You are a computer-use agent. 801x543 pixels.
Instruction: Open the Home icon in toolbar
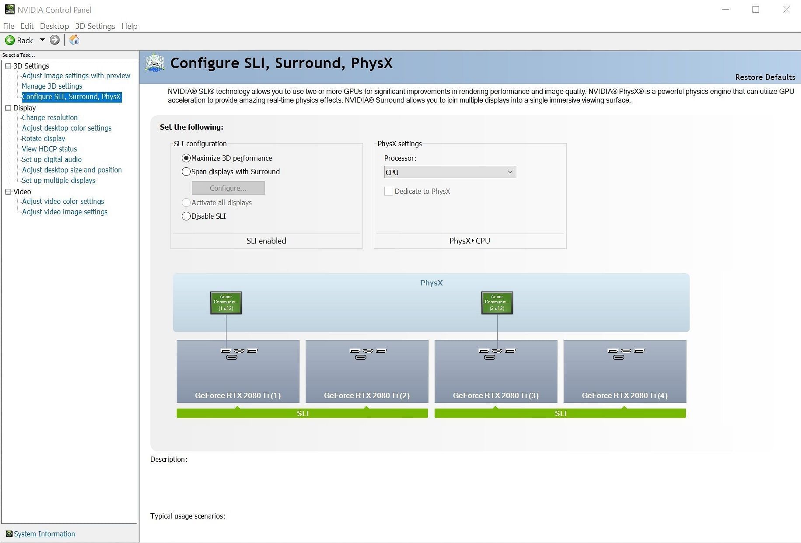(x=74, y=40)
